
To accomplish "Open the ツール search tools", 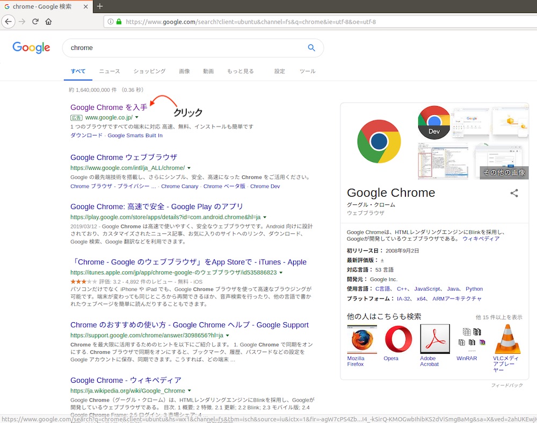I will coord(308,71).
